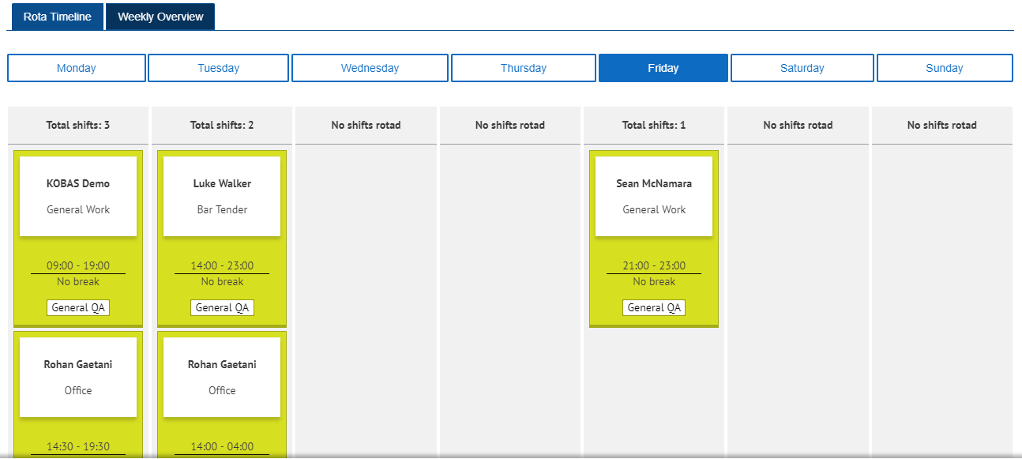Select Thursday in the day selector
Screen dimensions: 1022x459
(523, 67)
